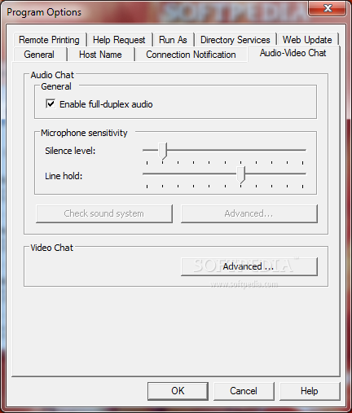
Task: Open the Run As tab
Action: point(173,40)
